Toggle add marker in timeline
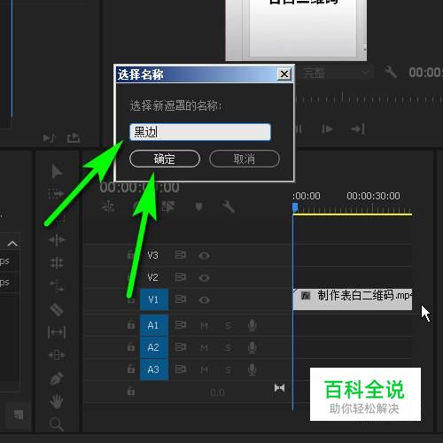The image size is (443, 443). [x=198, y=206]
